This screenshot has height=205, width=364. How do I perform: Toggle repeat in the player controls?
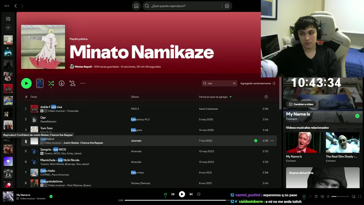(x=199, y=194)
